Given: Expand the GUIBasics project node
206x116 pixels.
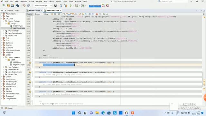Looking at the screenshot, I should click(1, 43).
